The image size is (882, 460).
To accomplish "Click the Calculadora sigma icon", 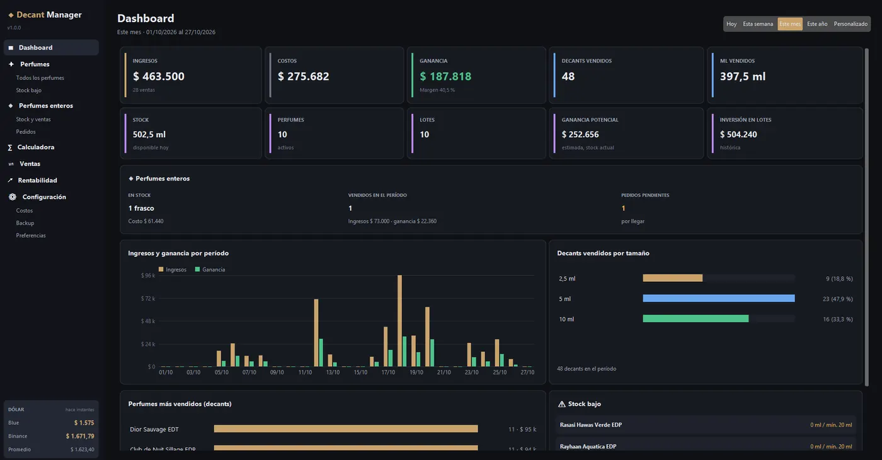I will [10, 147].
